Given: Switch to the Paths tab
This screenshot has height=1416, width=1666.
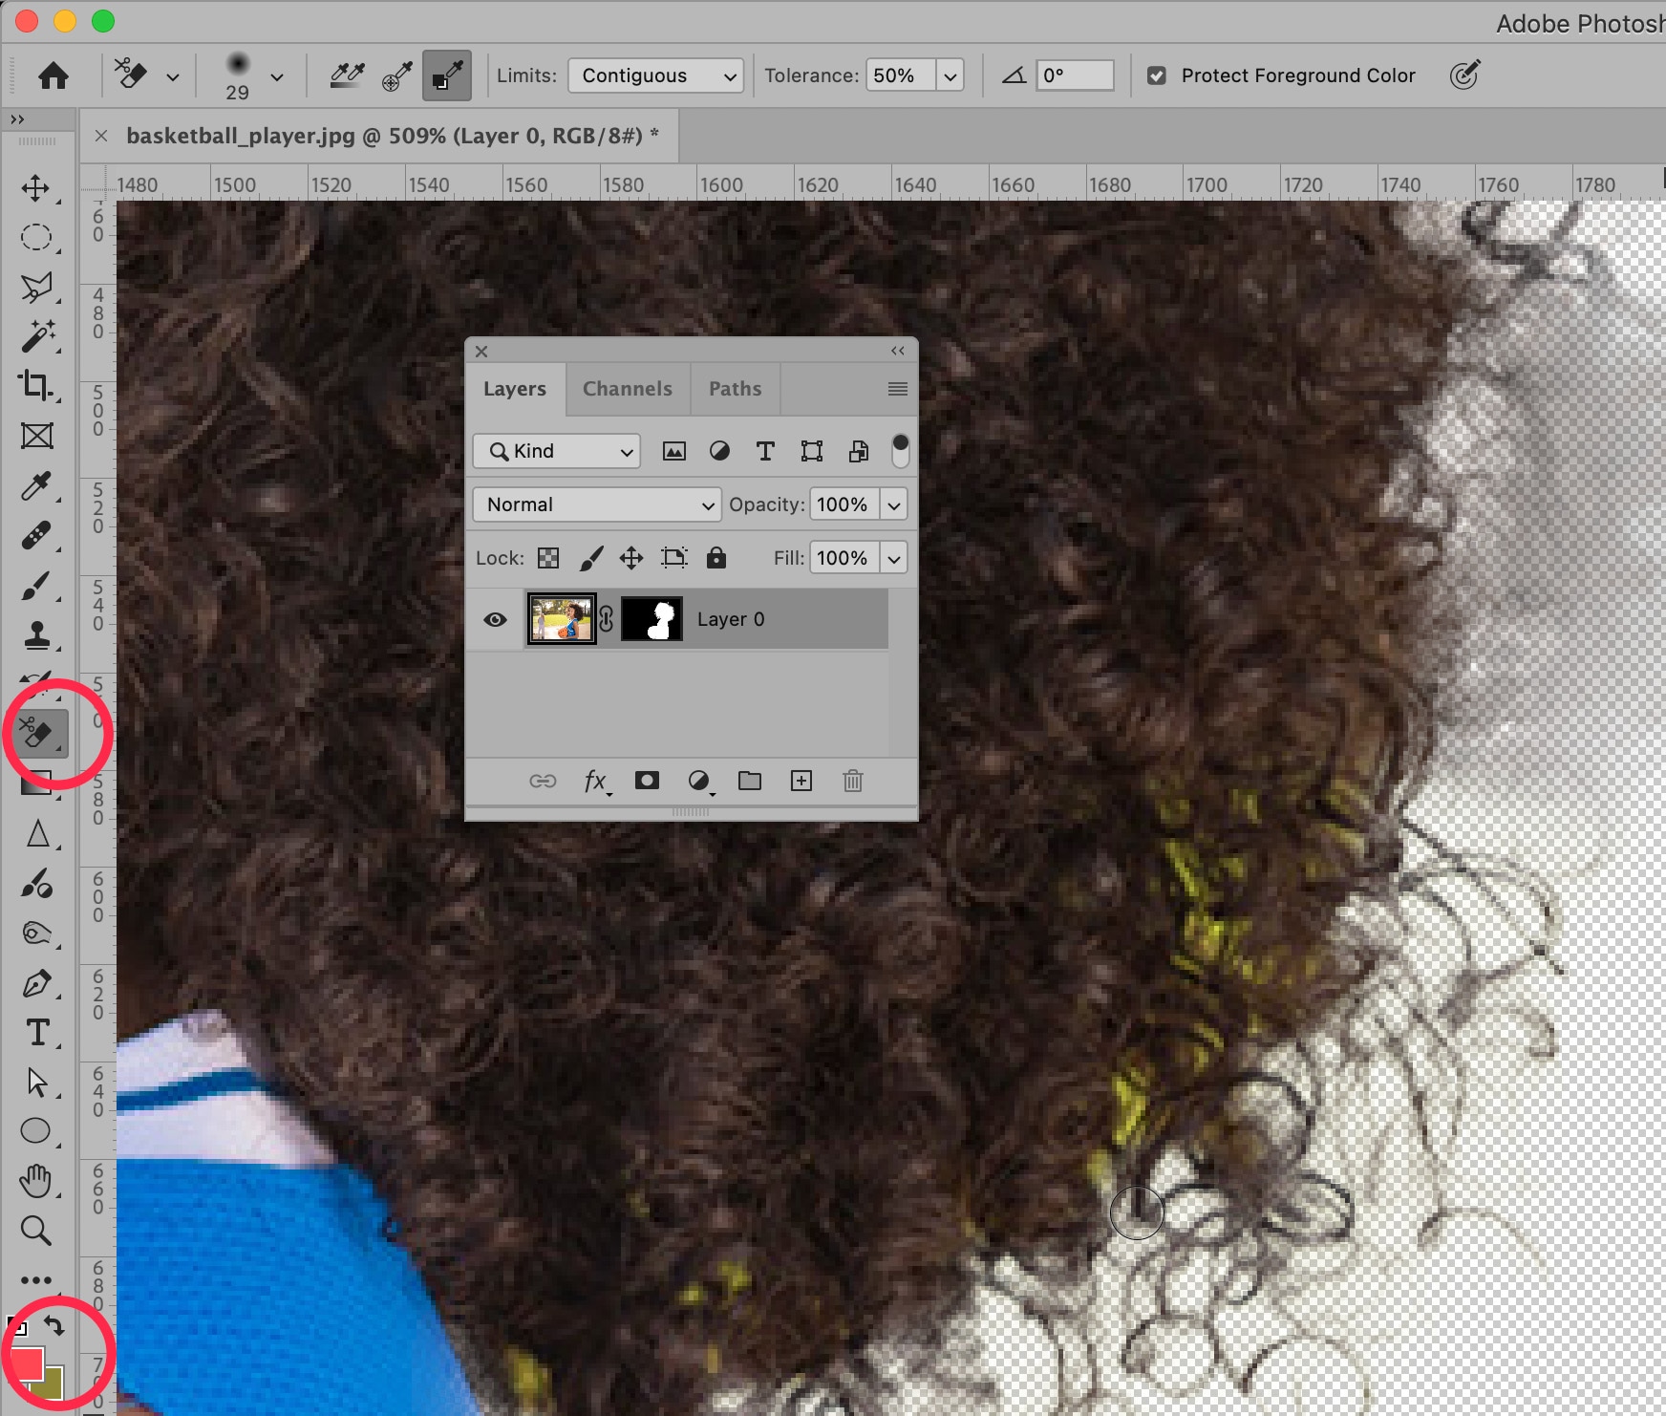Looking at the screenshot, I should point(736,389).
